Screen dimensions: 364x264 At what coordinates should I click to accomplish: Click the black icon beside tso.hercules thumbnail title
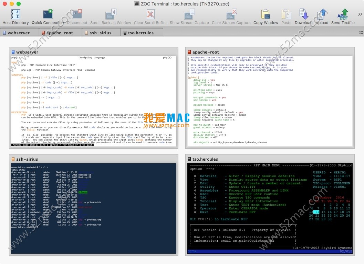point(189,159)
